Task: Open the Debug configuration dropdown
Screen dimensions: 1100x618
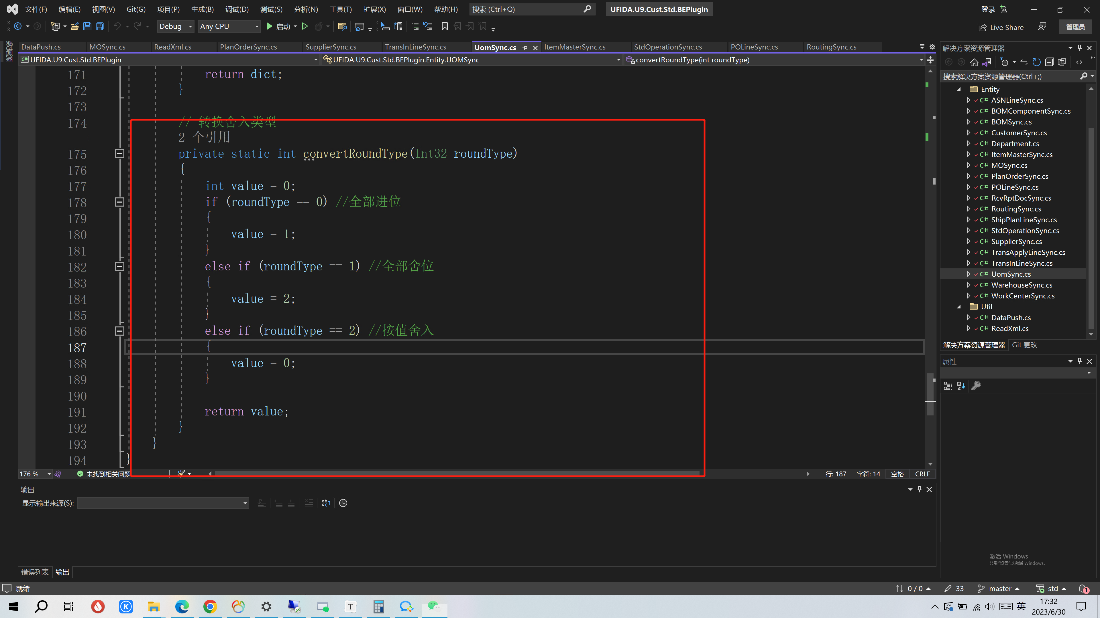Action: point(176,26)
